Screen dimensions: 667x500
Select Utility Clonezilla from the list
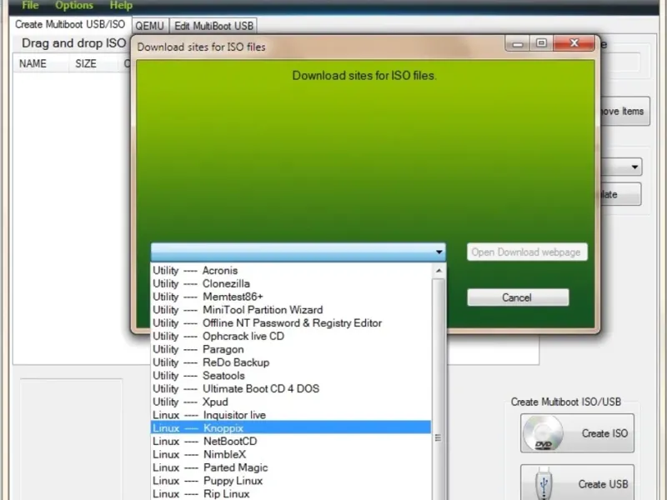click(291, 283)
